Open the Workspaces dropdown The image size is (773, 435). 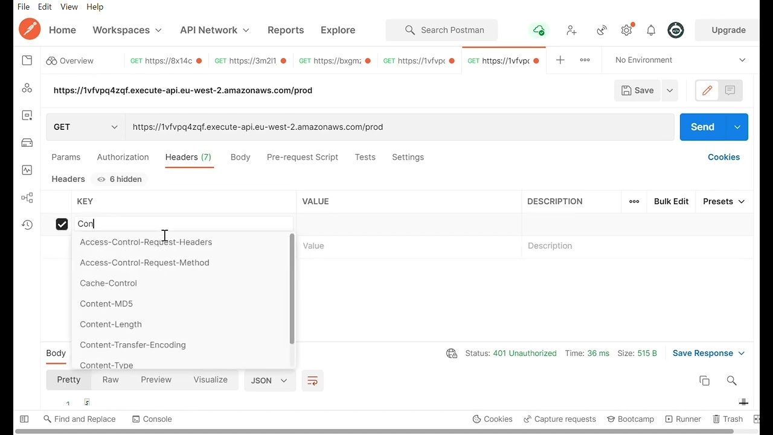point(127,30)
